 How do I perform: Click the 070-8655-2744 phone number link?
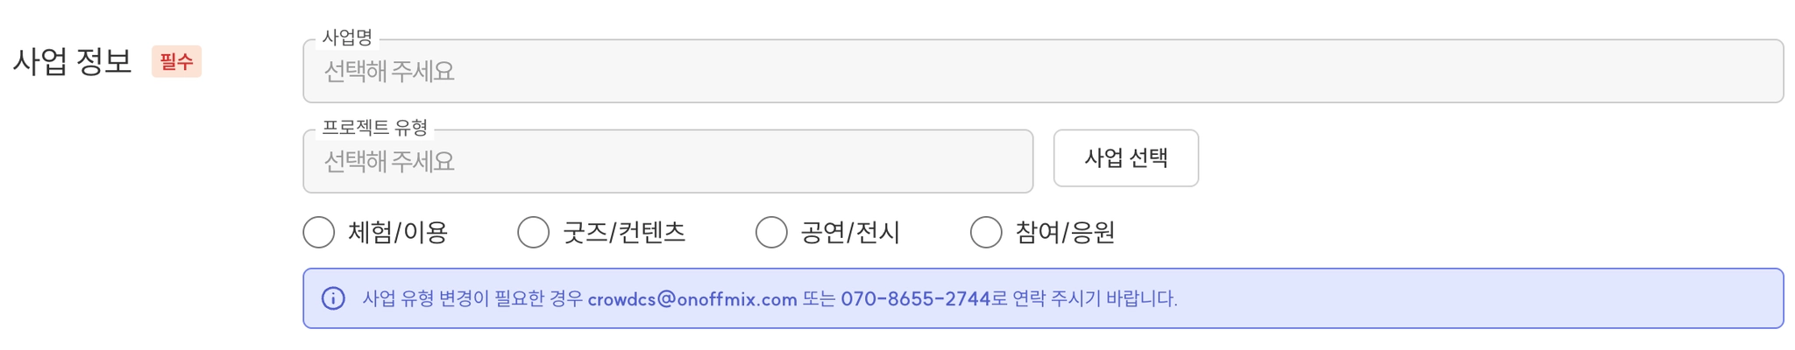(x=915, y=299)
